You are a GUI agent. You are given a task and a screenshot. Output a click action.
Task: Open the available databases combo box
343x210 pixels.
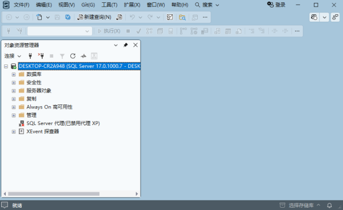(59, 31)
